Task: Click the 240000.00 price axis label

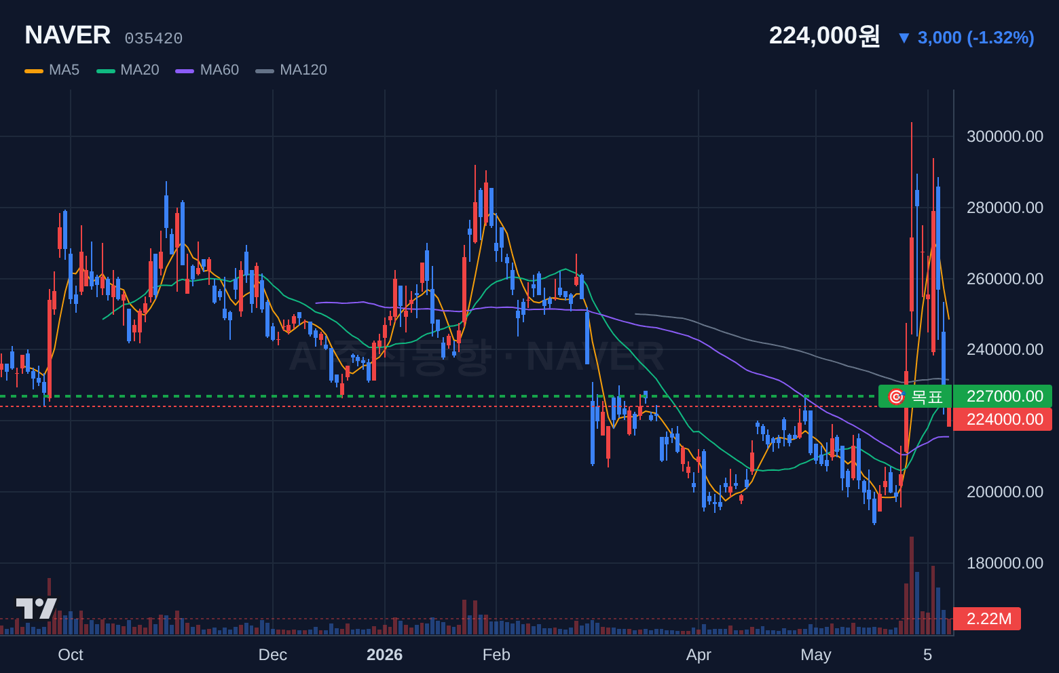Action: click(x=1005, y=349)
